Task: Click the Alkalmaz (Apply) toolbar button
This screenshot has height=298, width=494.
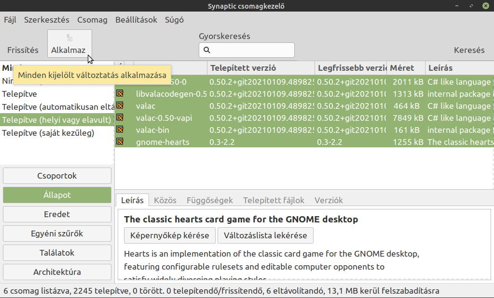Action: point(69,44)
